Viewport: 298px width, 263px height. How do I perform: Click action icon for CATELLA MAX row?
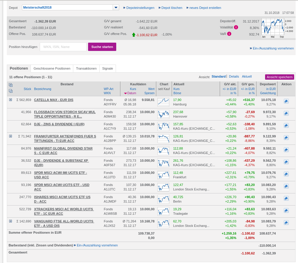coord(286,101)
